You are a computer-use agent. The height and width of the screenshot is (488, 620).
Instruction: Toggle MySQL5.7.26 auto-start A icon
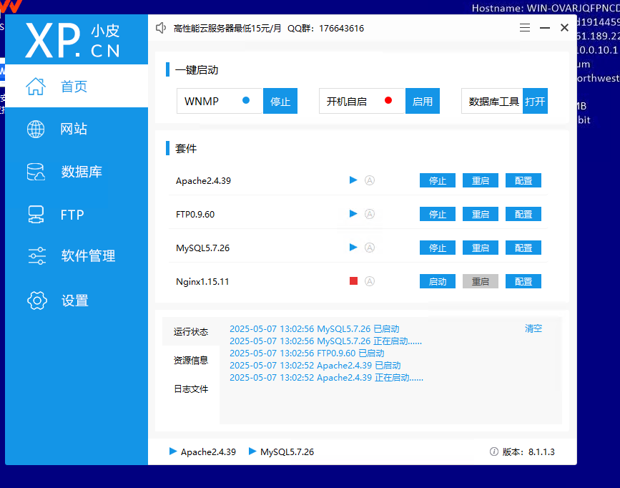(x=370, y=248)
